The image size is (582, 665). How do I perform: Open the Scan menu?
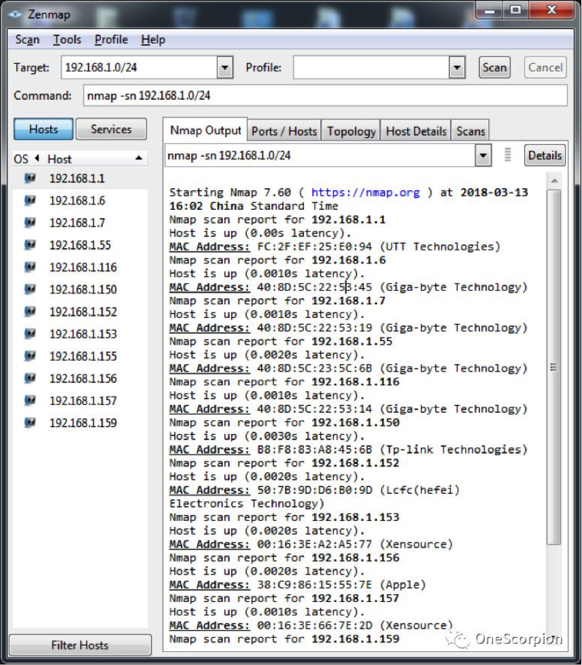point(27,40)
